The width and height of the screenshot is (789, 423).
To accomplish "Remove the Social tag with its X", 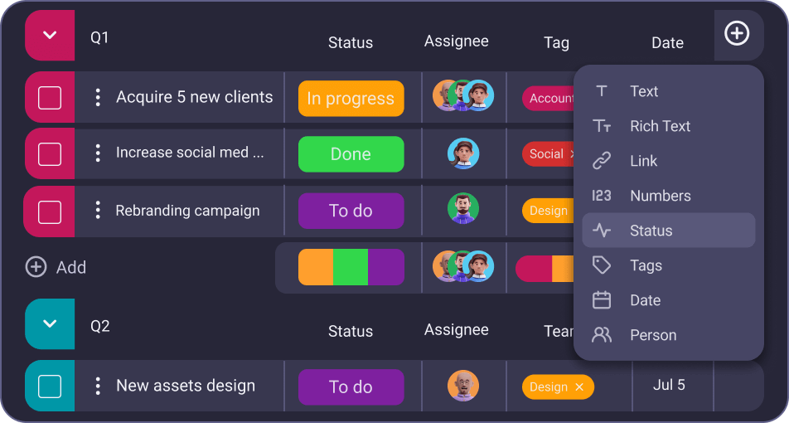I will (571, 153).
